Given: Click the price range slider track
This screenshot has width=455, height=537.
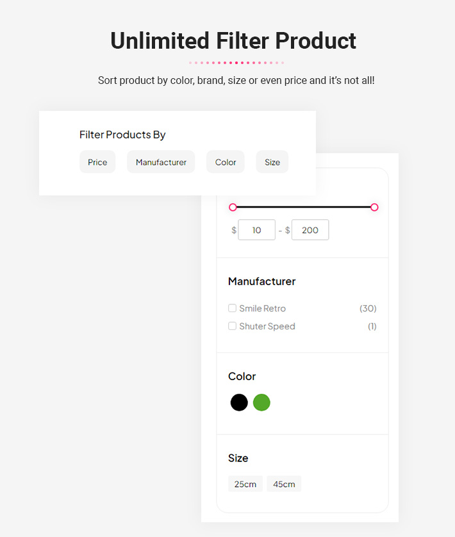Looking at the screenshot, I should pos(304,207).
